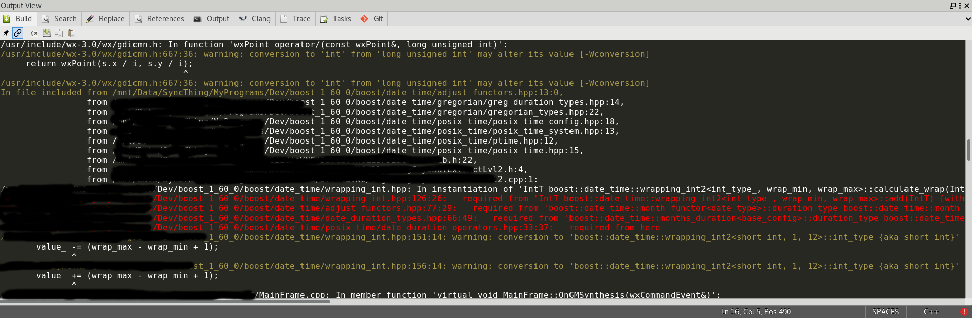Clear the build output with the eraser icon
The image size is (972, 318).
point(35,33)
